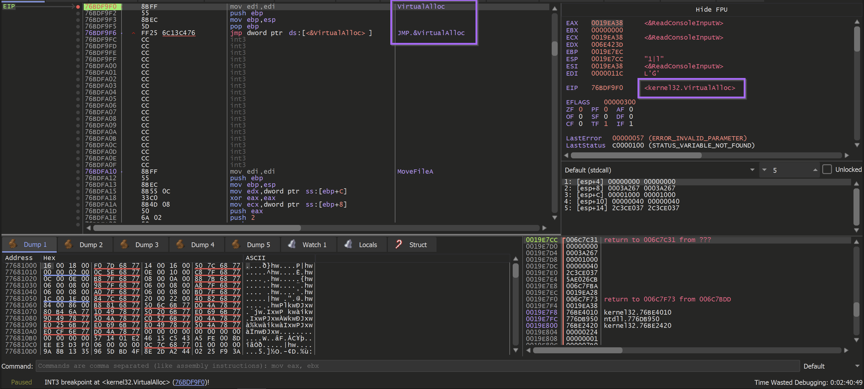The image size is (864, 389).
Task: Click the Dump 3 tab icon
Action: (124, 244)
